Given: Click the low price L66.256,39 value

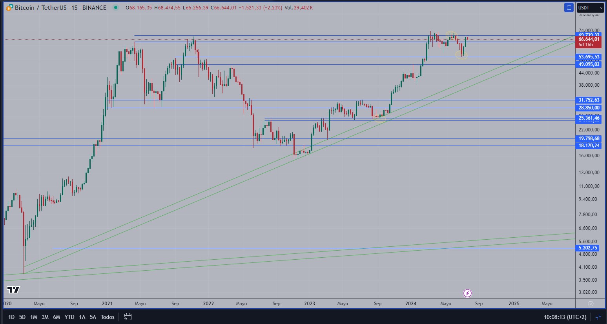Looking at the screenshot, I should pyautogui.click(x=196, y=7).
